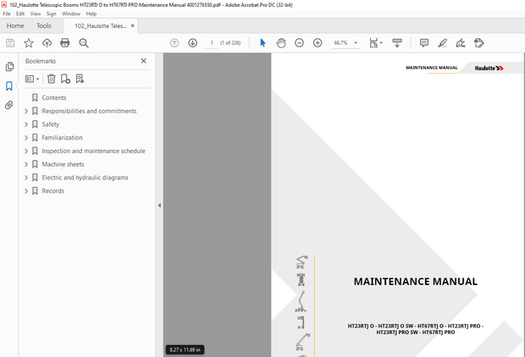
Task: Click the Haulotte logo on page
Action: [x=489, y=69]
